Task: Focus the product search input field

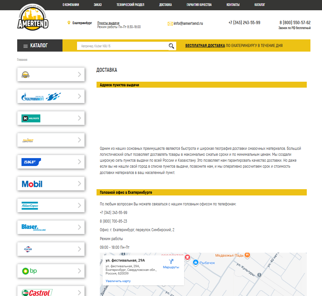Action: (122, 46)
